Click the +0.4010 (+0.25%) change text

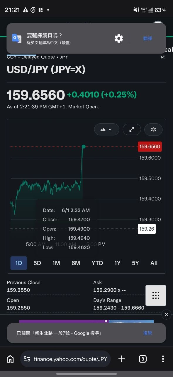tap(102, 95)
